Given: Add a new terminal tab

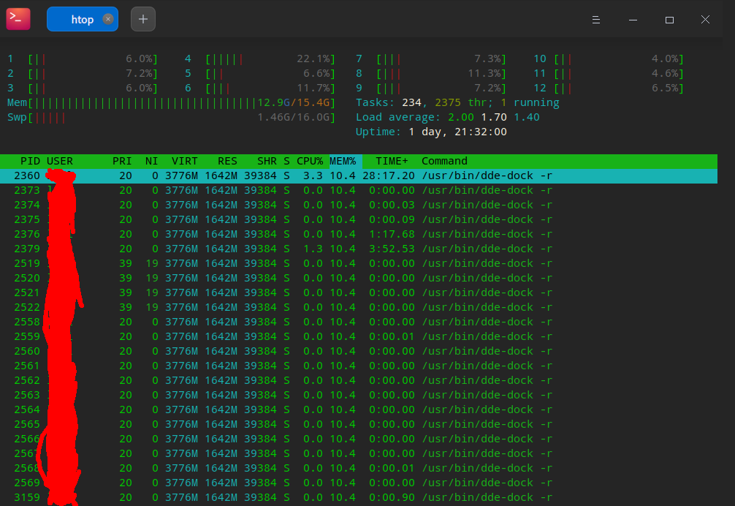Looking at the screenshot, I should click(x=143, y=19).
